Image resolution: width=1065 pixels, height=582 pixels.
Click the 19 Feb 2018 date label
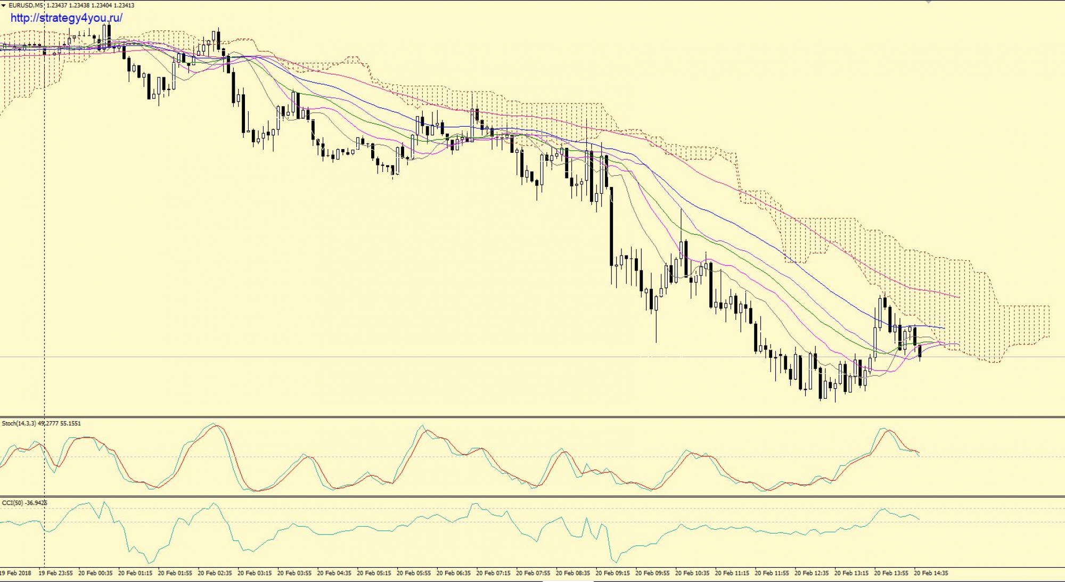coord(15,573)
